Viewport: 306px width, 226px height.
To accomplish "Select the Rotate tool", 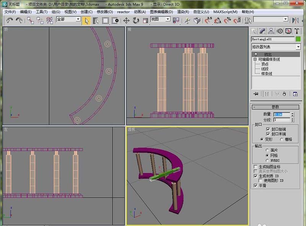I will [136, 21].
